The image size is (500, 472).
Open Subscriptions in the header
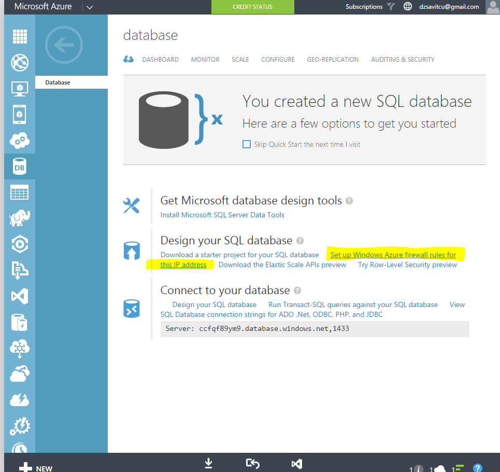point(364,7)
